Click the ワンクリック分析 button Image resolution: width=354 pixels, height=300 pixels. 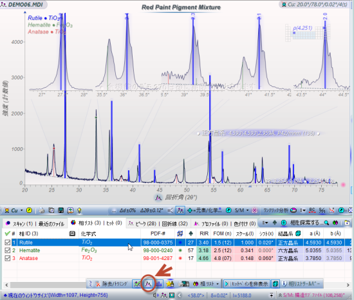[x=276, y=210]
